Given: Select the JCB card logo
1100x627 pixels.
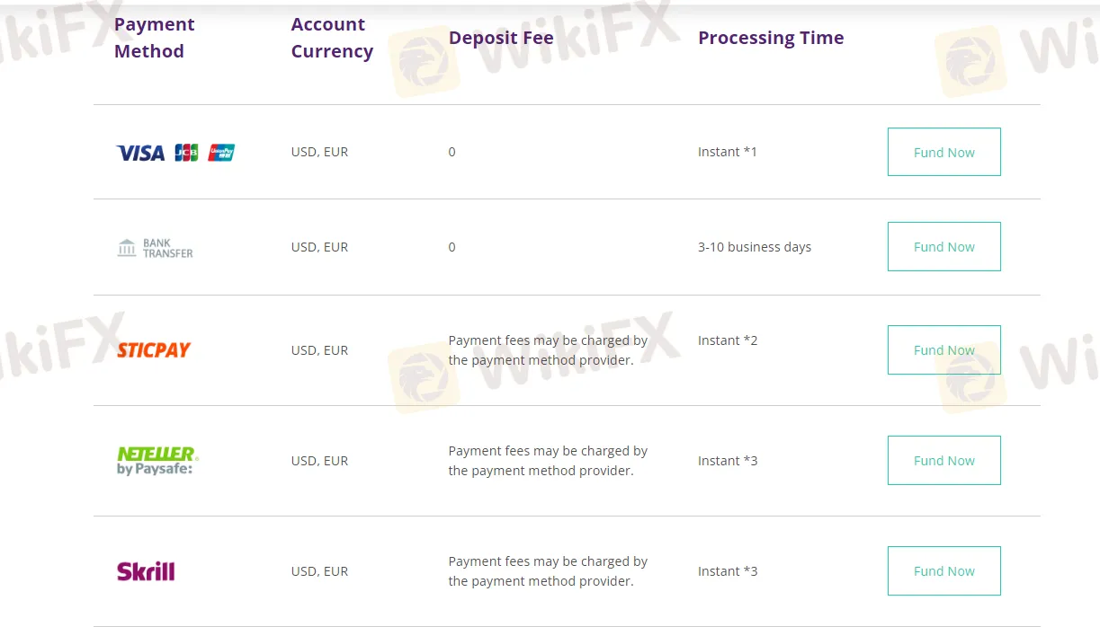Looking at the screenshot, I should [x=185, y=152].
